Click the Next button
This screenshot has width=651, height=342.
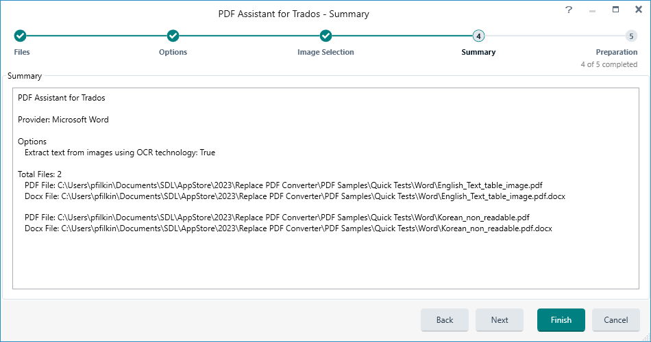[x=500, y=320]
